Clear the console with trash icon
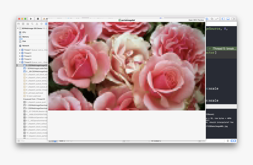253x165 pixels. coord(228,141)
